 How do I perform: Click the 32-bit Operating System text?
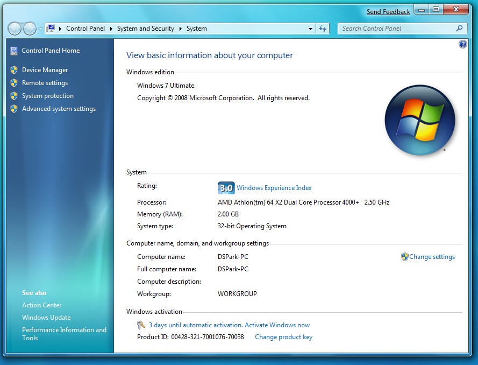252,226
